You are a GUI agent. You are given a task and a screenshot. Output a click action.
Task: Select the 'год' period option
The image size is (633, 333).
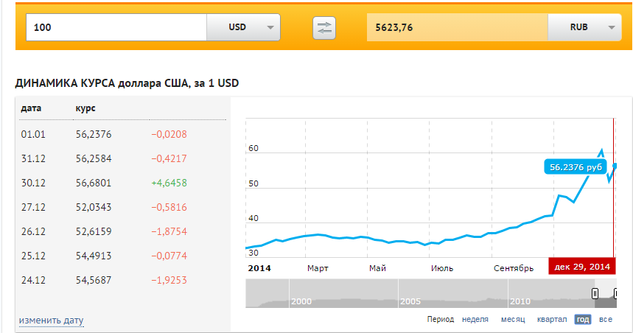pos(583,319)
